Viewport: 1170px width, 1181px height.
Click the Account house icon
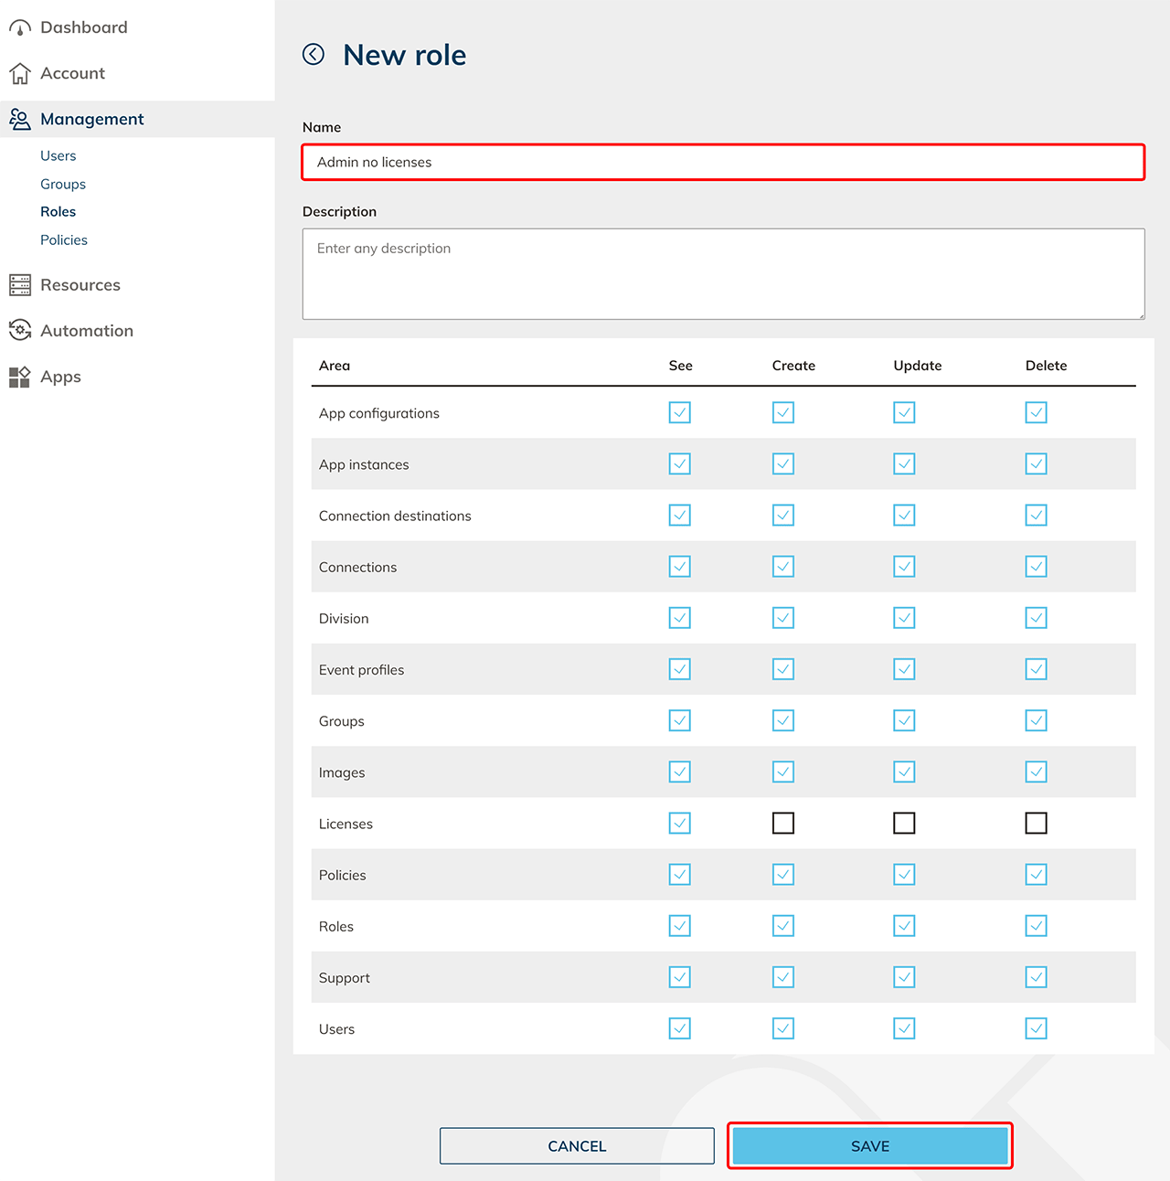[x=20, y=73]
